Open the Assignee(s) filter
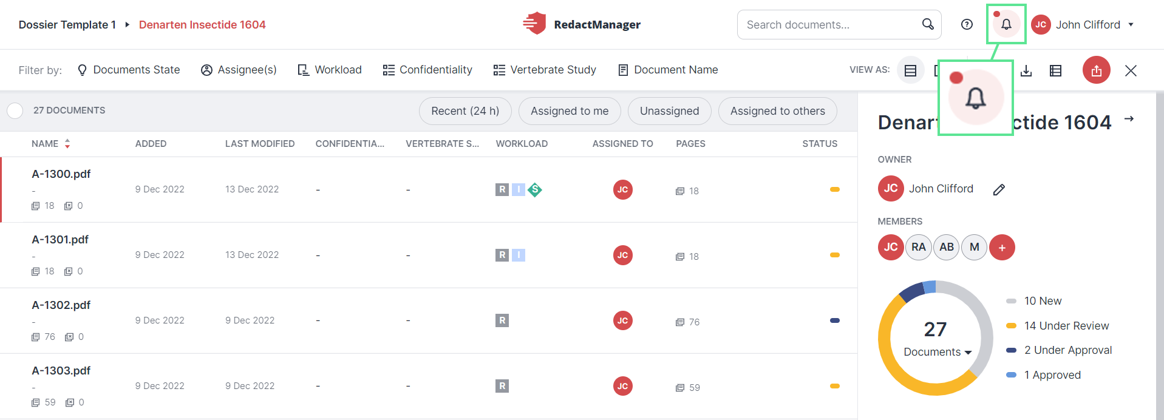This screenshot has width=1164, height=420. pyautogui.click(x=239, y=70)
